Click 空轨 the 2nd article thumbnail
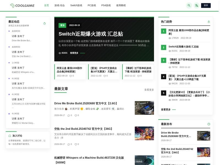Screen dimensions: 220x165 click(x=144, y=133)
